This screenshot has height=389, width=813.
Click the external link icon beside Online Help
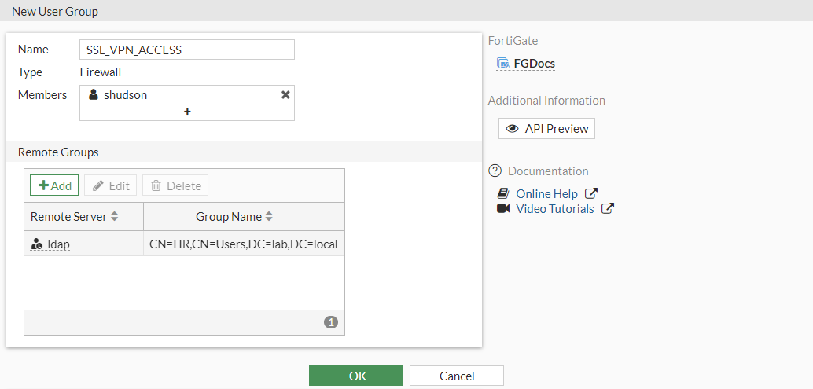point(591,193)
